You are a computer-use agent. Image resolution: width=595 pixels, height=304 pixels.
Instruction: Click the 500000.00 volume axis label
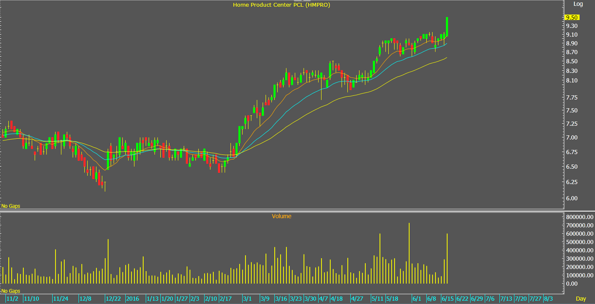click(580, 242)
